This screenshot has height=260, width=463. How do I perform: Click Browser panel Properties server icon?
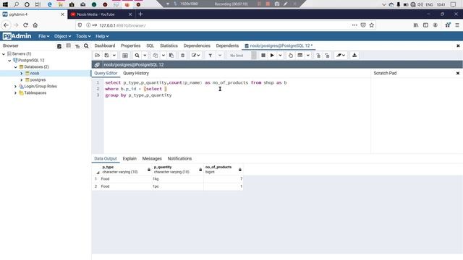(x=59, y=46)
